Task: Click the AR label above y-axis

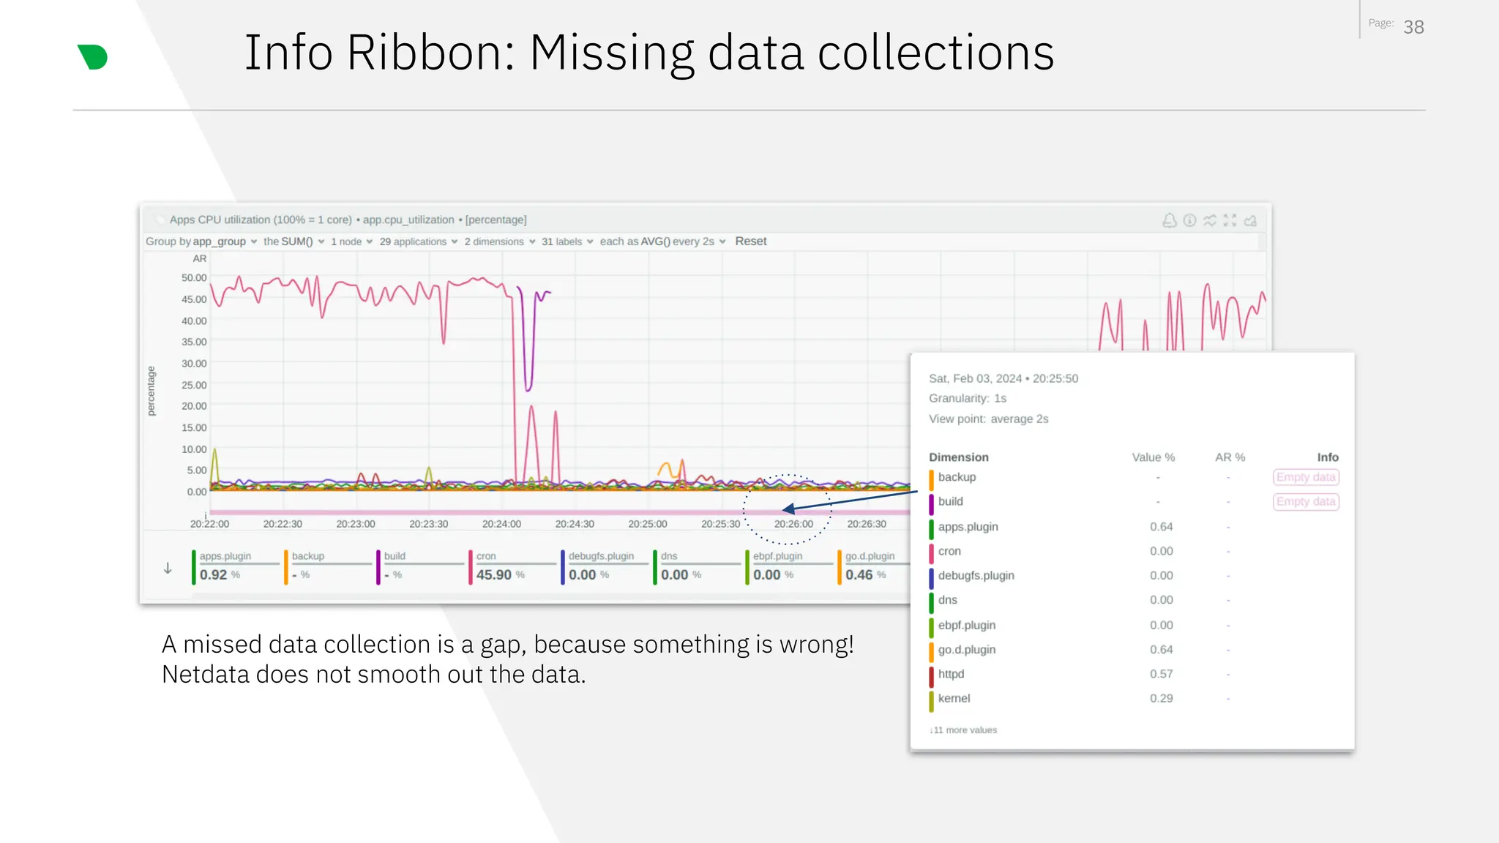Action: [x=200, y=259]
